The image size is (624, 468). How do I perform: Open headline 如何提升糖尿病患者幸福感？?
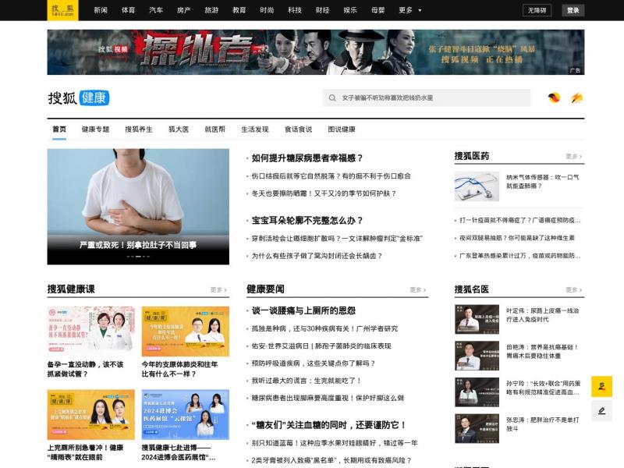coord(307,158)
